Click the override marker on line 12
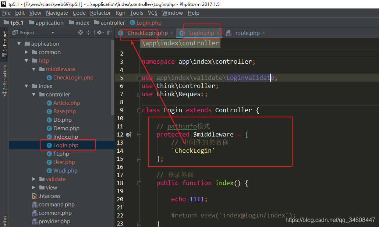 [129, 134]
